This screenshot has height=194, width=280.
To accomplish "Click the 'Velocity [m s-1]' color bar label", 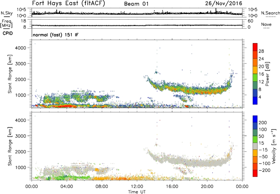I will pos(274,146).
